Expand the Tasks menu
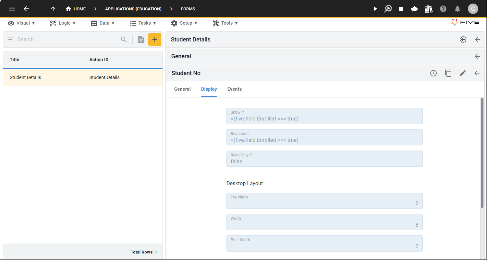The width and height of the screenshot is (487, 260). click(x=143, y=23)
